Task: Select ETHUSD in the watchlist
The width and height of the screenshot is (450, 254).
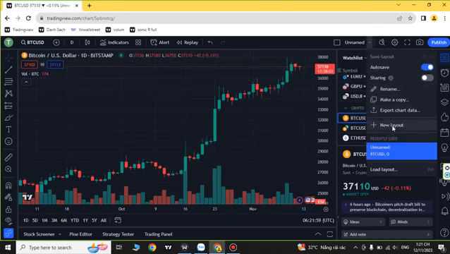Action: click(352, 138)
